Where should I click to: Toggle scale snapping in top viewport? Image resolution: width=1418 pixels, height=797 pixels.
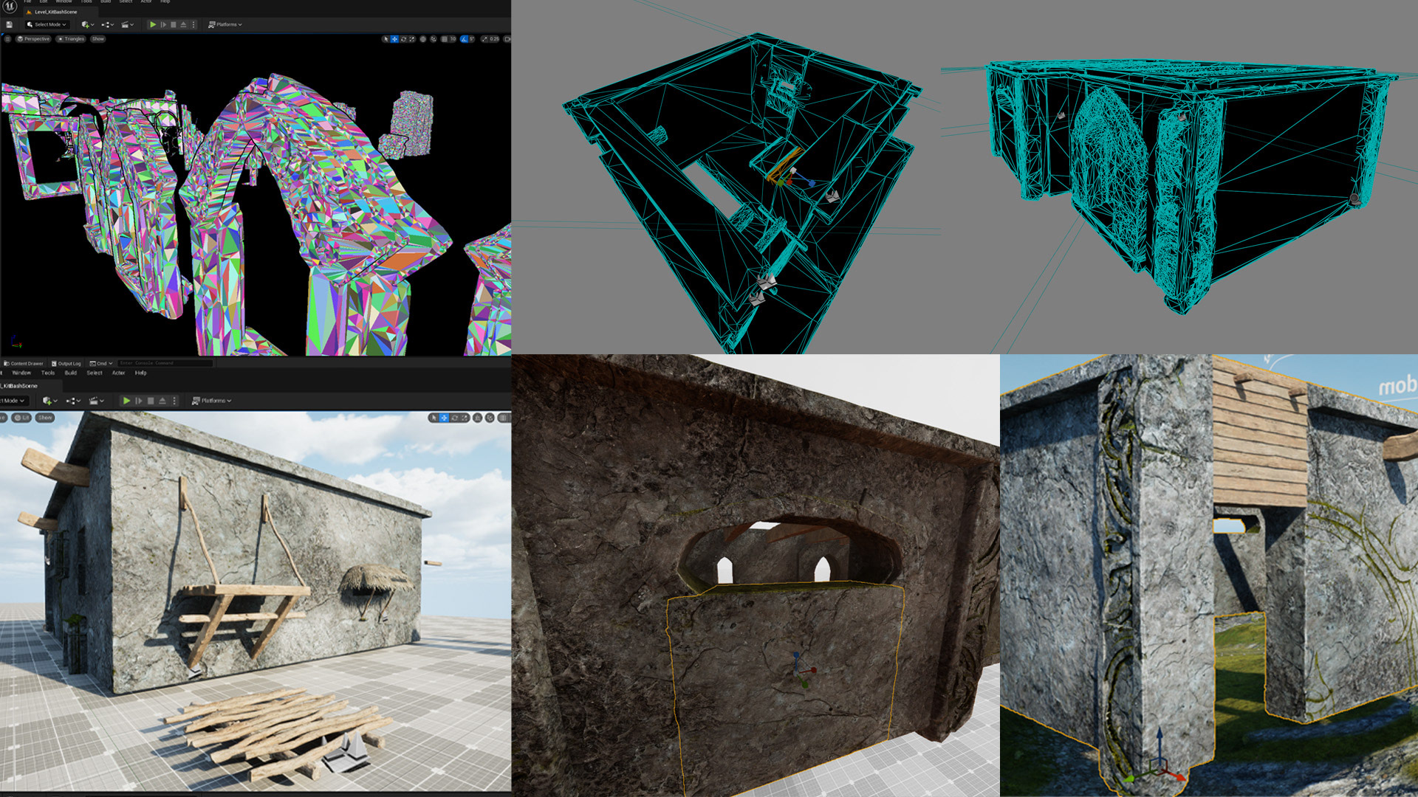tap(484, 39)
